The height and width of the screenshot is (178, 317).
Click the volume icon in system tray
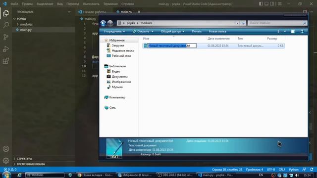[x=297, y=175]
